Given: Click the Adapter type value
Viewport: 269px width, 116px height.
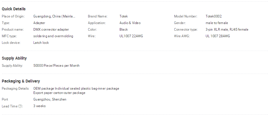Looking at the screenshot, I should (x=39, y=23).
